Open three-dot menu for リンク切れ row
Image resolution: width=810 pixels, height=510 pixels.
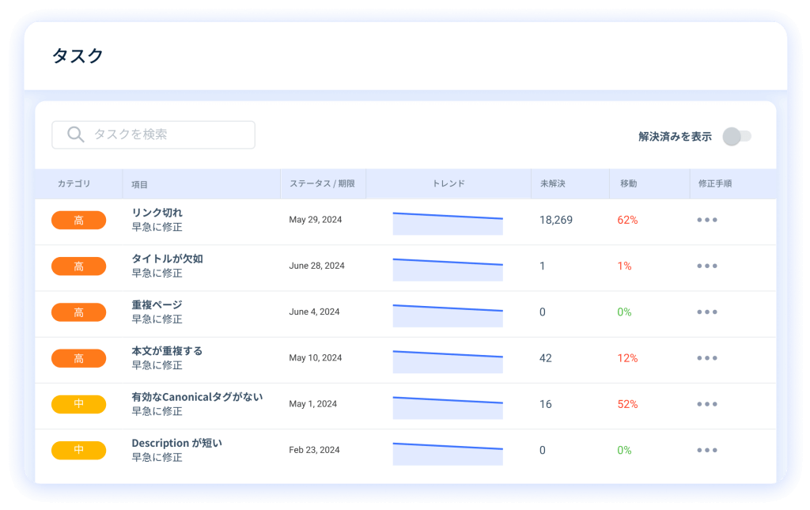click(x=707, y=220)
